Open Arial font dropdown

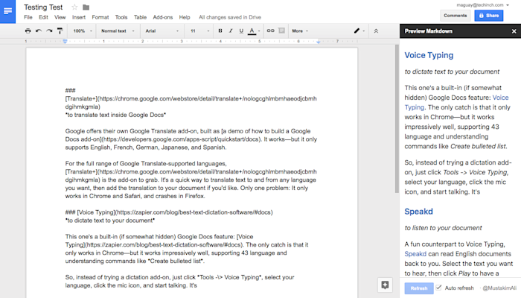(162, 31)
